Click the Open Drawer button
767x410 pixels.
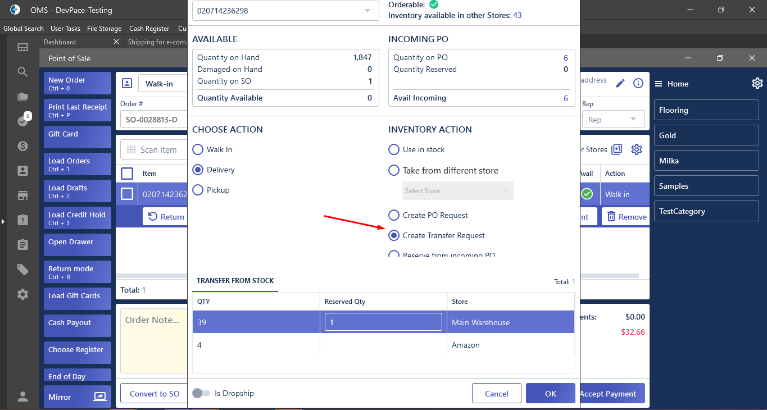pyautogui.click(x=78, y=245)
